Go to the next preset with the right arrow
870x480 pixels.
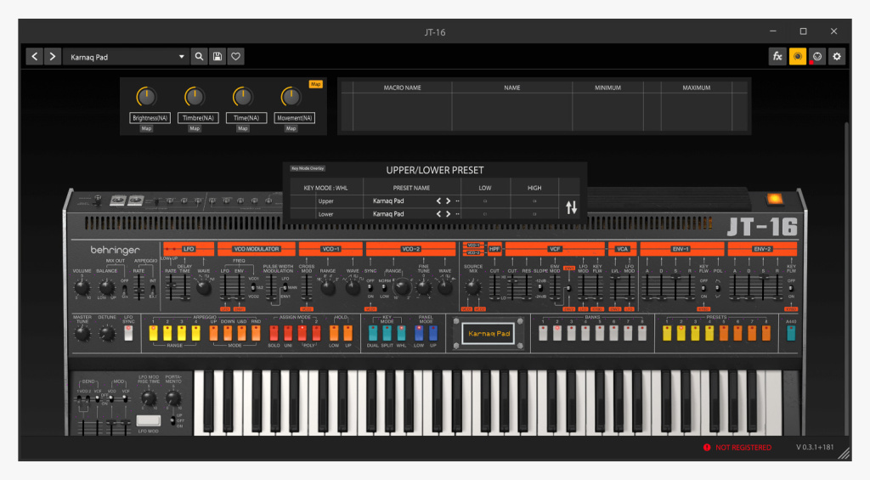[52, 57]
